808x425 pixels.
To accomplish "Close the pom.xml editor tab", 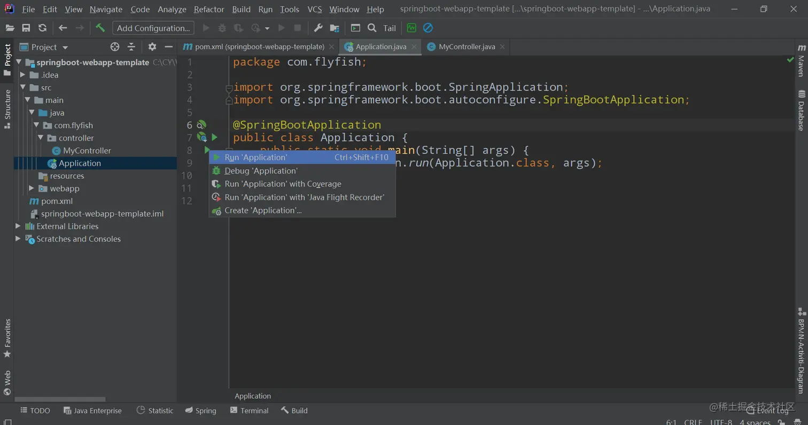I will [332, 47].
